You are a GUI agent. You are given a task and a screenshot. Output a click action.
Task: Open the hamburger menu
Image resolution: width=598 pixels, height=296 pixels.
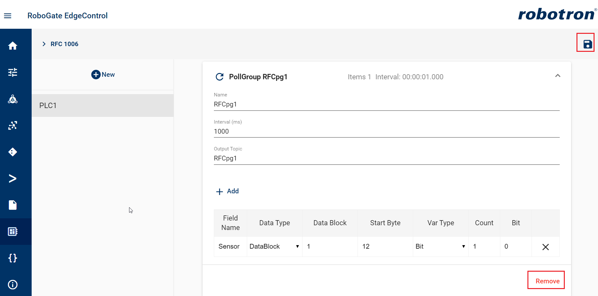click(8, 16)
